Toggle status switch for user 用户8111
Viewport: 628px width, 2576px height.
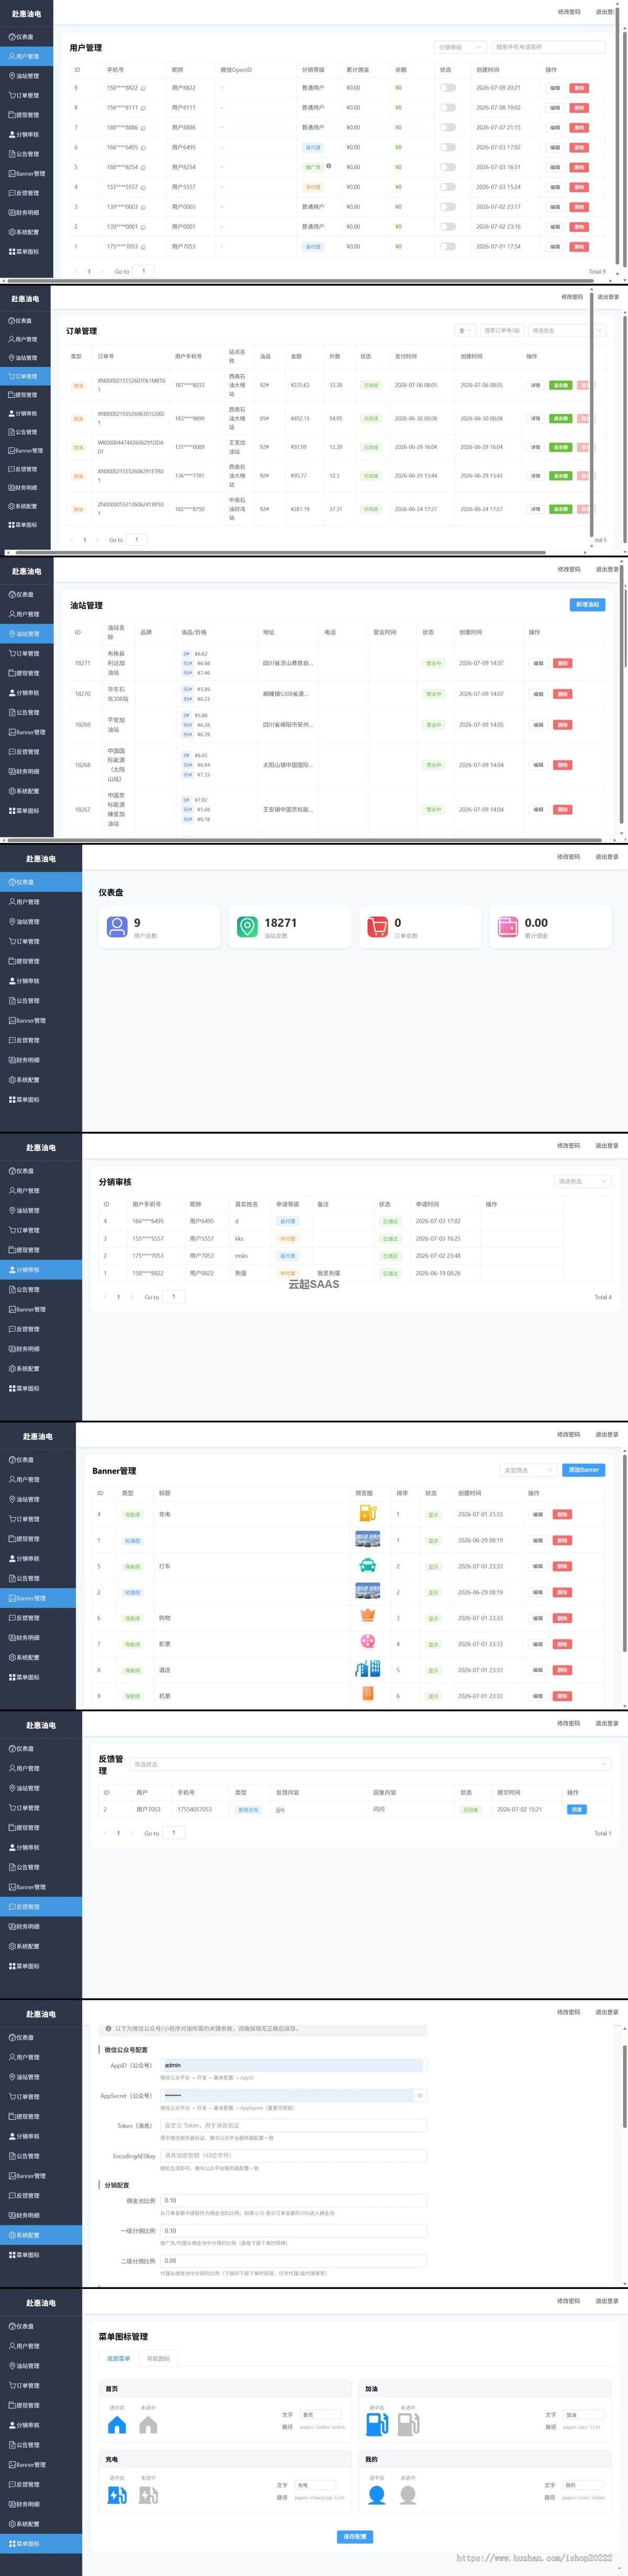pos(448,107)
